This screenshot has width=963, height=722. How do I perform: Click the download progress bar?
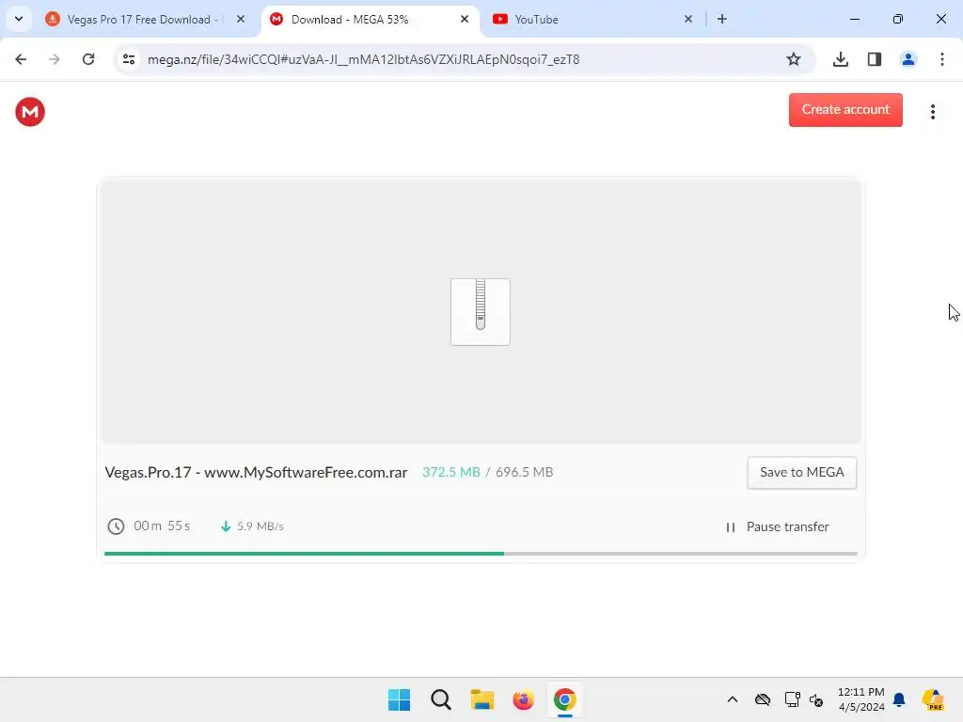point(481,554)
